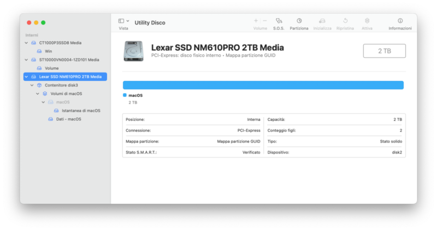The height and width of the screenshot is (230, 437).
Task: Click the Attiva mount icon
Action: tap(367, 21)
